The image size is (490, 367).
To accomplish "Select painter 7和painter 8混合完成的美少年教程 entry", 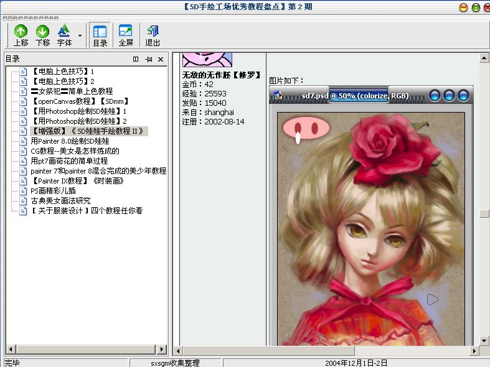I will tap(98, 171).
